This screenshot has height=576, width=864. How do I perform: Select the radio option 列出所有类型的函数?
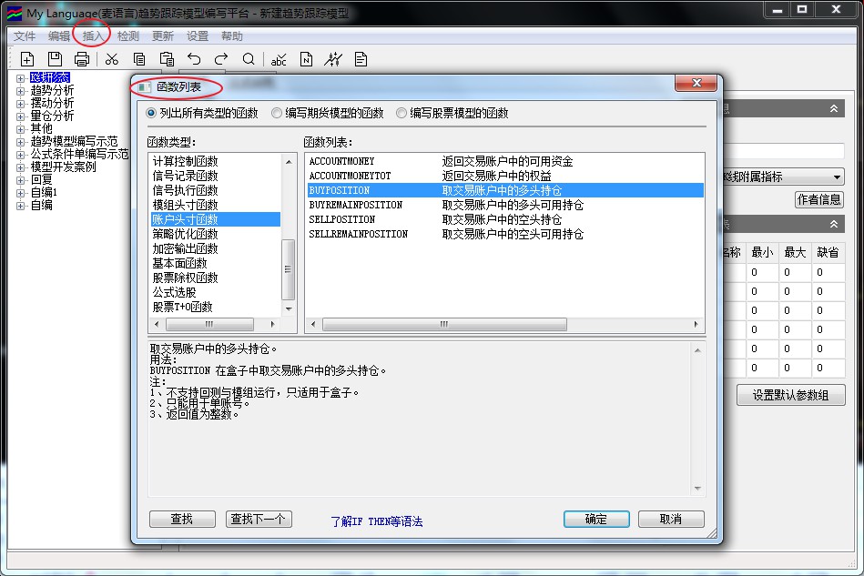click(x=151, y=114)
